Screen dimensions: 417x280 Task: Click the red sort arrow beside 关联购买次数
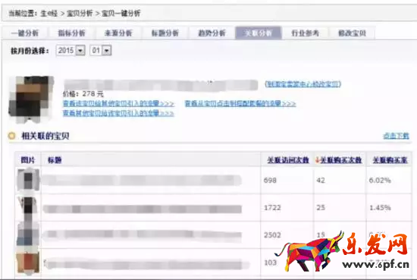pos(317,160)
